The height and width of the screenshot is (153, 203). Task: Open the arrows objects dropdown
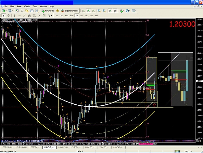coord(50,16)
